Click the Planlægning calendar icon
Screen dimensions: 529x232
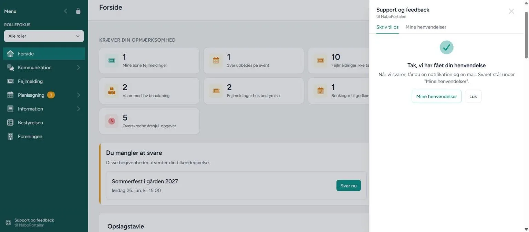(10, 95)
